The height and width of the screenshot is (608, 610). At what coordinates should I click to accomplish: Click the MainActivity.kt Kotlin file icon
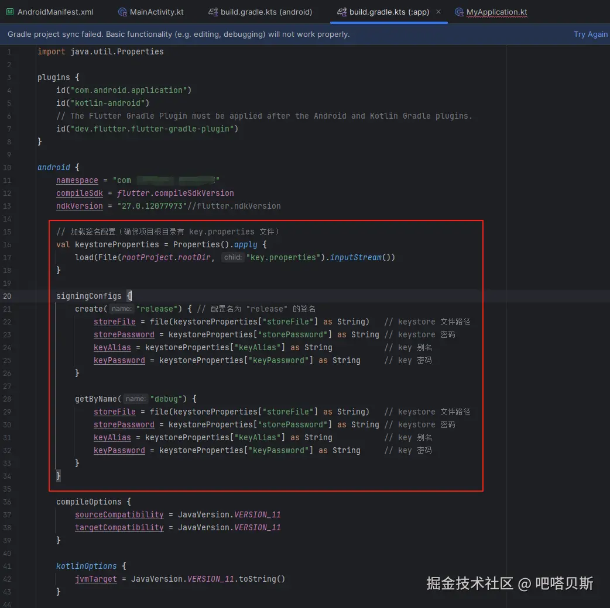[122, 12]
